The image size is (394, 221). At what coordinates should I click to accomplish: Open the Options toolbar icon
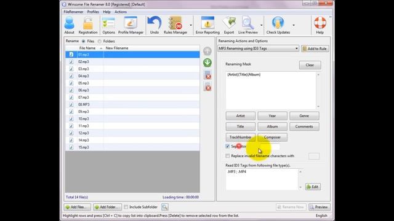click(108, 25)
